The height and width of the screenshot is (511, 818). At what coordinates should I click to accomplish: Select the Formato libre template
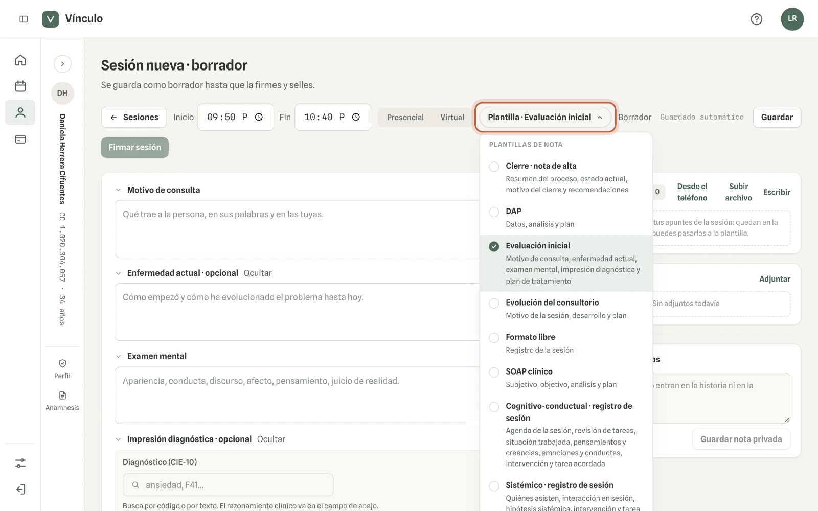[566, 343]
